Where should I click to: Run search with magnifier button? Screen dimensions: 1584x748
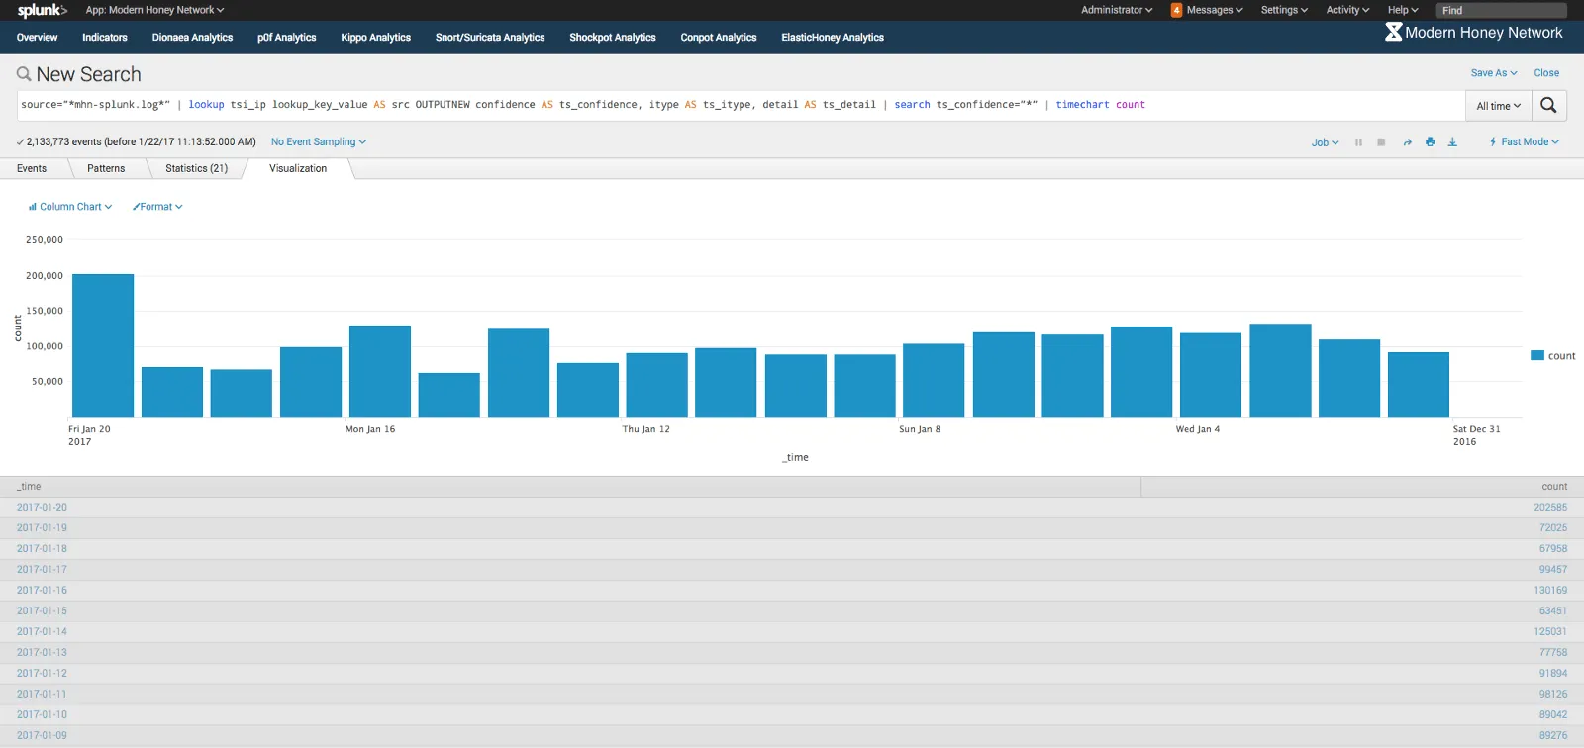coord(1548,105)
